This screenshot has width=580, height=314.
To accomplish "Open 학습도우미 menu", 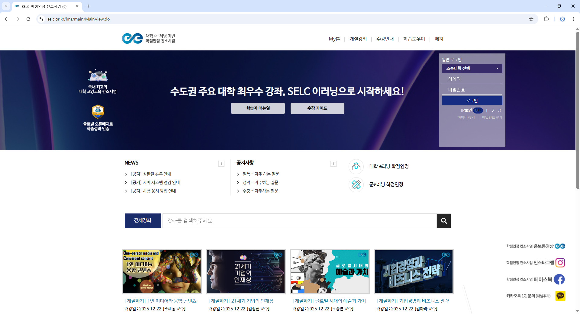I will (414, 39).
